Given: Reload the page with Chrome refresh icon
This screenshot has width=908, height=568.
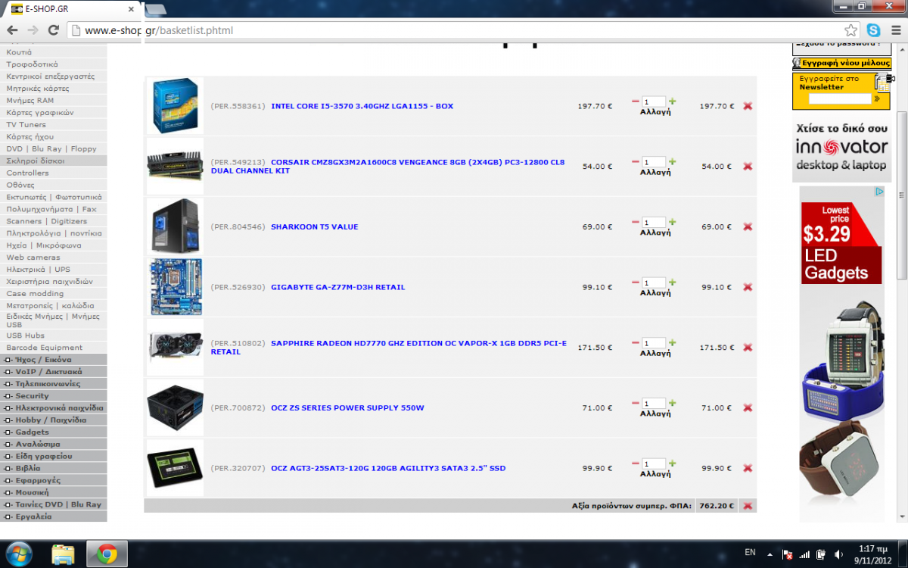Looking at the screenshot, I should pos(53,30).
